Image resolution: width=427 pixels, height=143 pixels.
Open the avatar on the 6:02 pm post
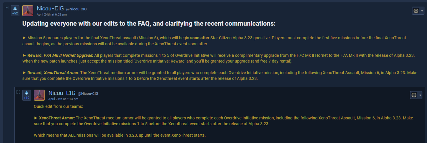(x=28, y=11)
